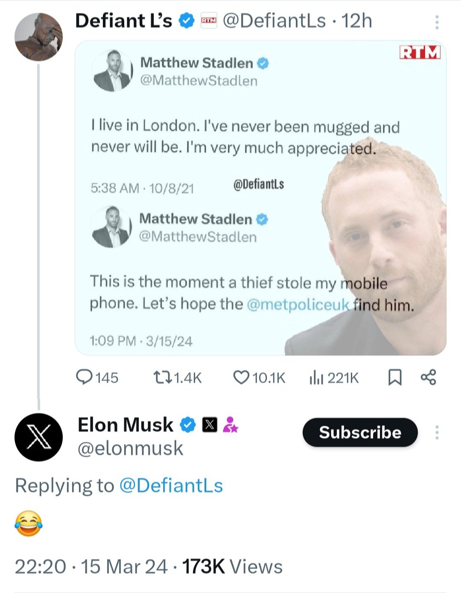The width and height of the screenshot is (461, 593).
Task: Click the small RTM affiliate badge
Action: [209, 21]
